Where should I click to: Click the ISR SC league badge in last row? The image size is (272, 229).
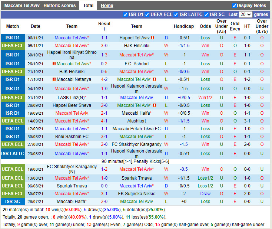tap(13, 202)
